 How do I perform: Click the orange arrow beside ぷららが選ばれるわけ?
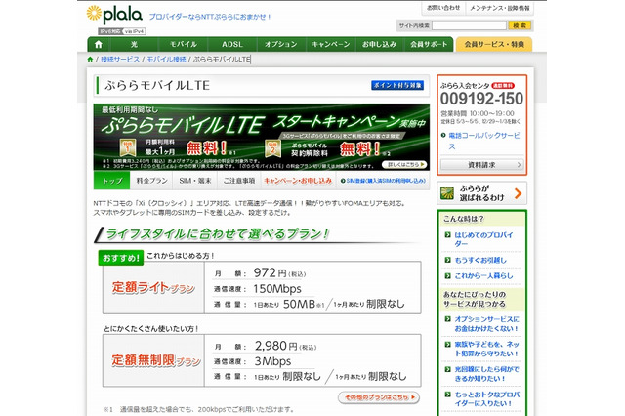pyautogui.click(x=518, y=193)
